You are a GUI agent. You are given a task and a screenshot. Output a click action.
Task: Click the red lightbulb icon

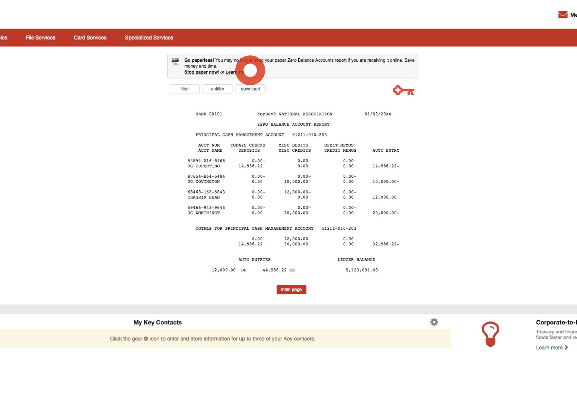coord(490,334)
